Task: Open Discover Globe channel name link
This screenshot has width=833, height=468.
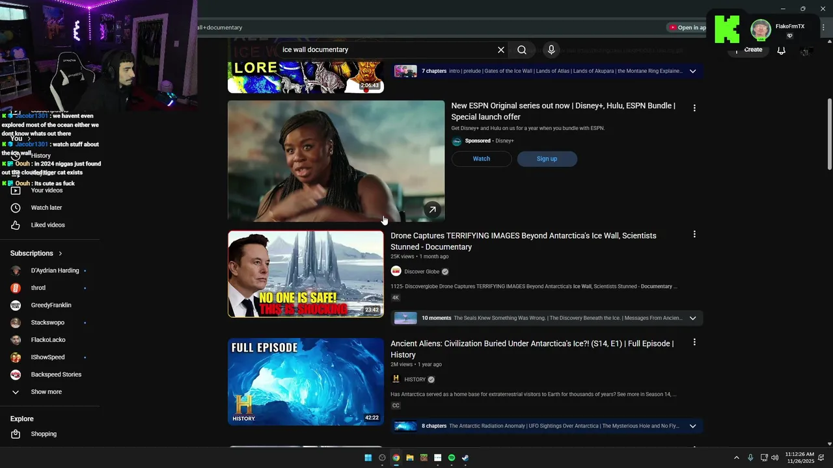Action: click(422, 272)
